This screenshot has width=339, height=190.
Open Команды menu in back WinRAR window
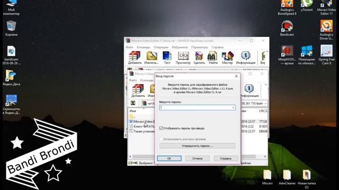point(144,47)
